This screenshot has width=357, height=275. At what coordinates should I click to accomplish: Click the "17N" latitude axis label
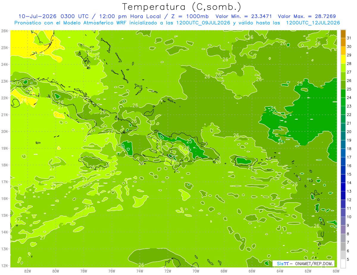(x=4, y=182)
